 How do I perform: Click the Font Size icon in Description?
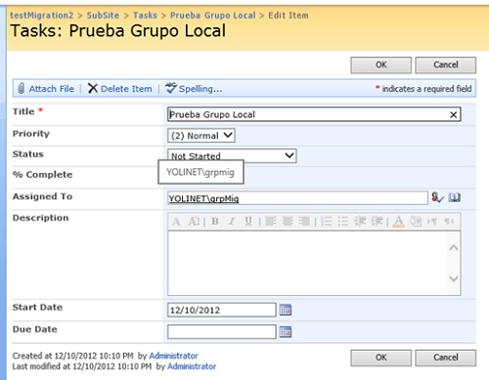(194, 222)
